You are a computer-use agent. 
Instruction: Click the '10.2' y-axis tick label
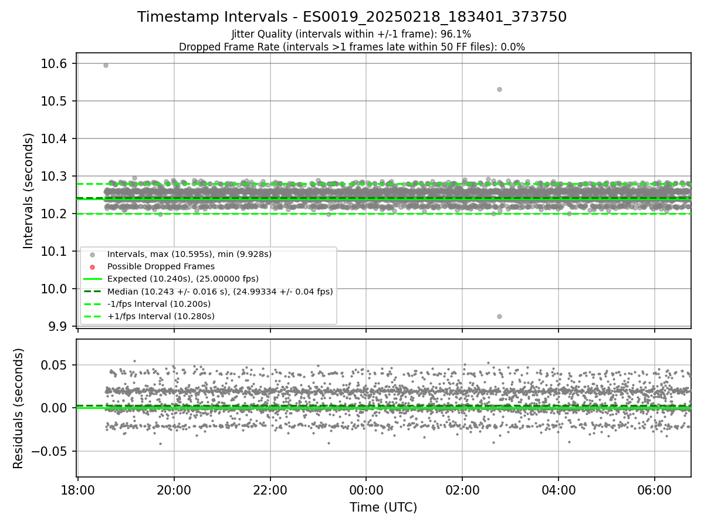(54, 214)
